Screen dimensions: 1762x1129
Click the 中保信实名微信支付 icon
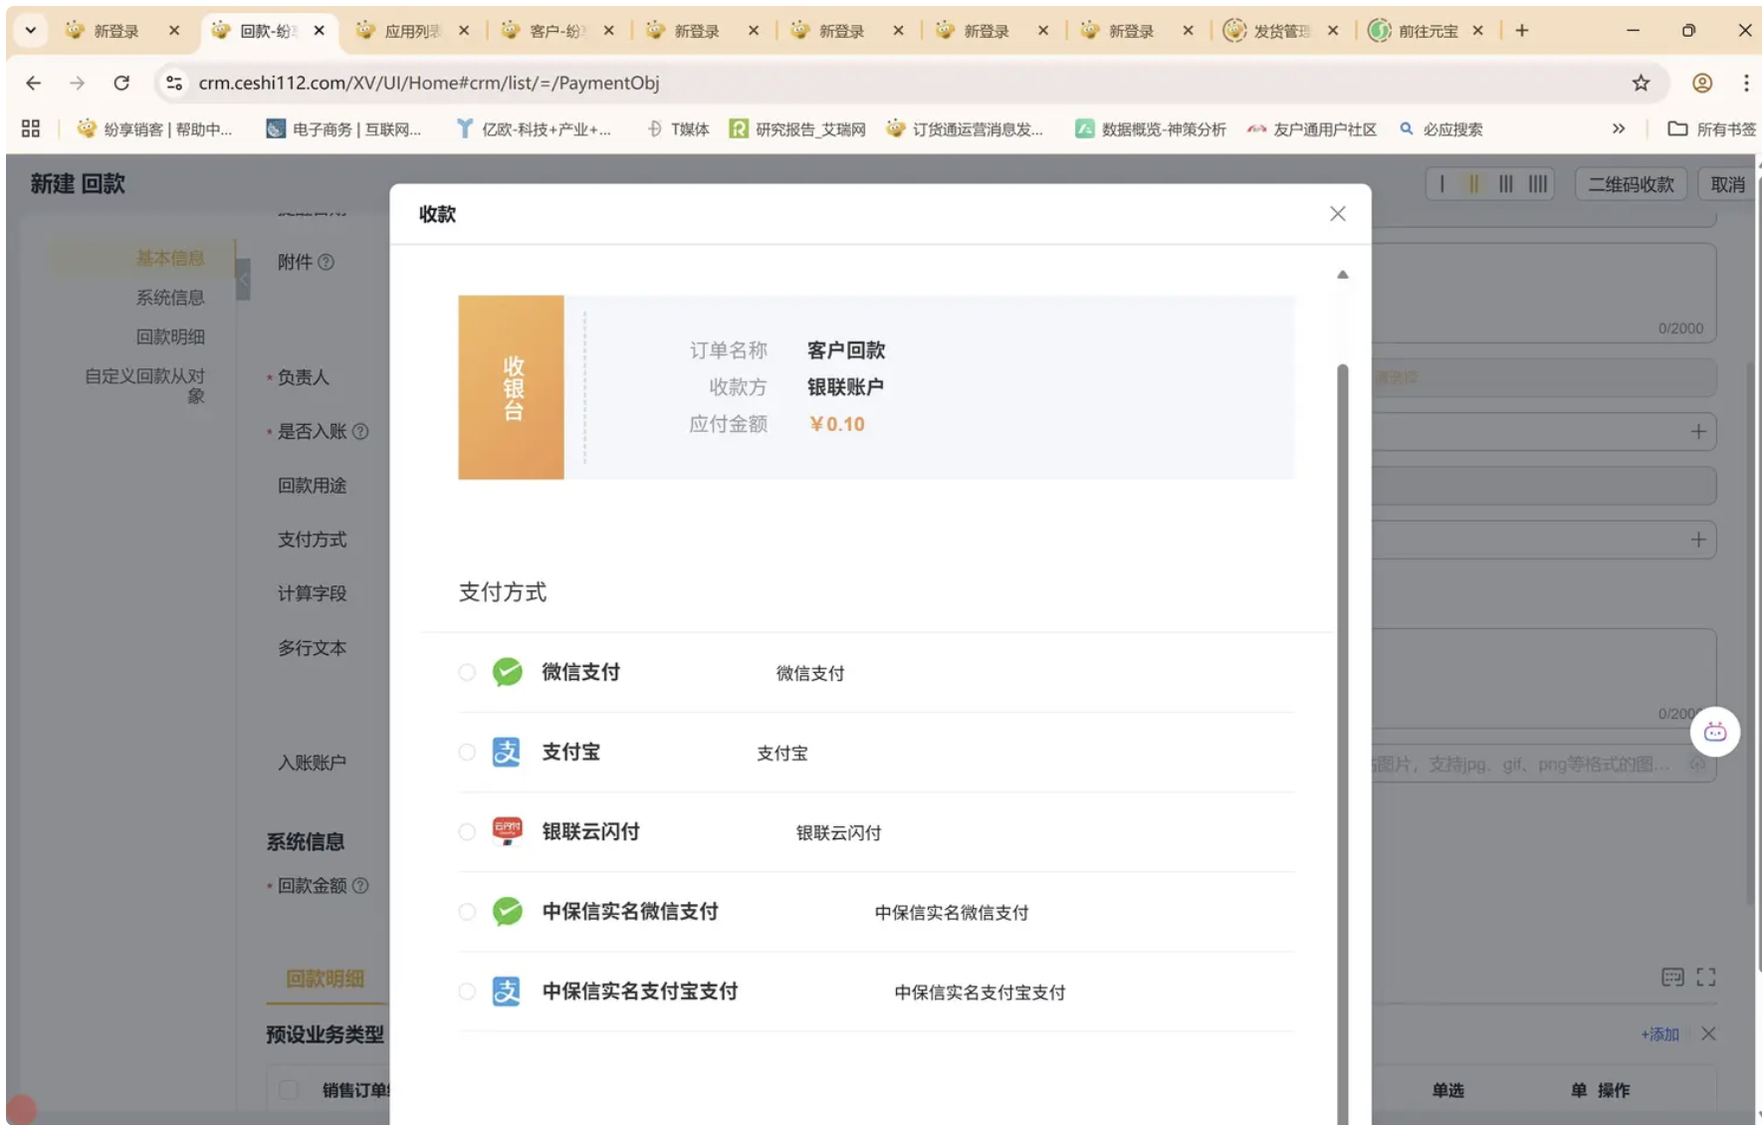[507, 911]
